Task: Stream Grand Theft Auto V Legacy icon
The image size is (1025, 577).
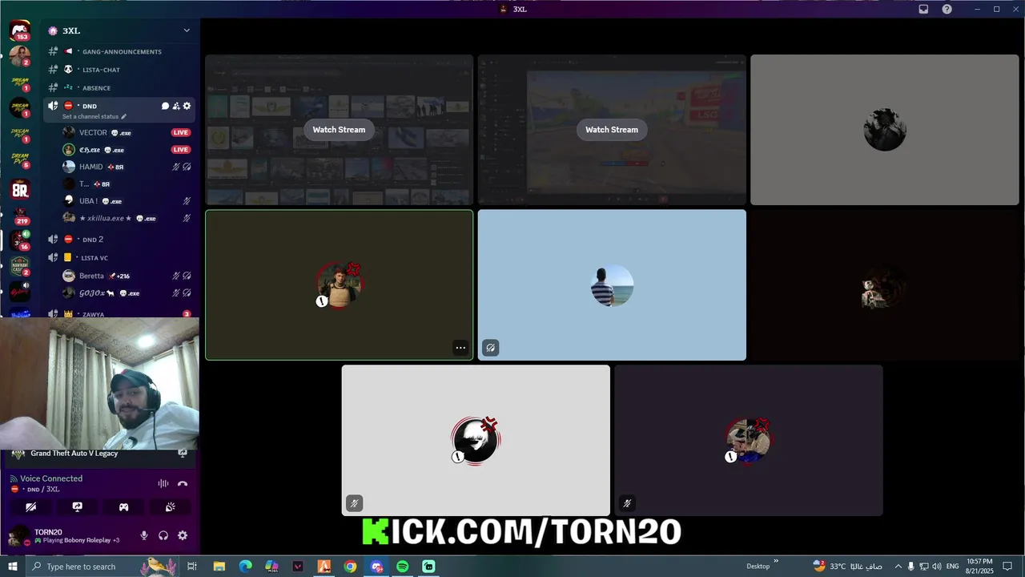Action: pyautogui.click(x=183, y=453)
